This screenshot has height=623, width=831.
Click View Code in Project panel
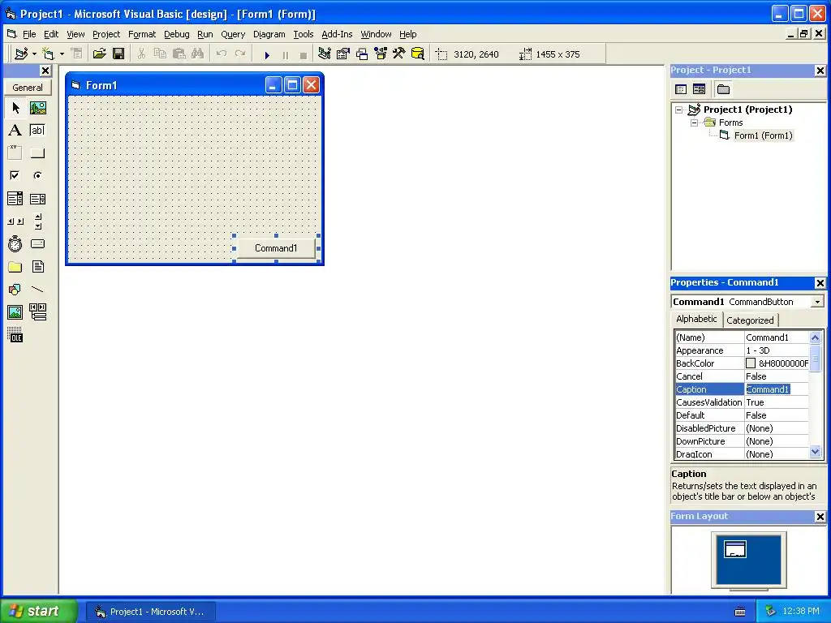(681, 89)
